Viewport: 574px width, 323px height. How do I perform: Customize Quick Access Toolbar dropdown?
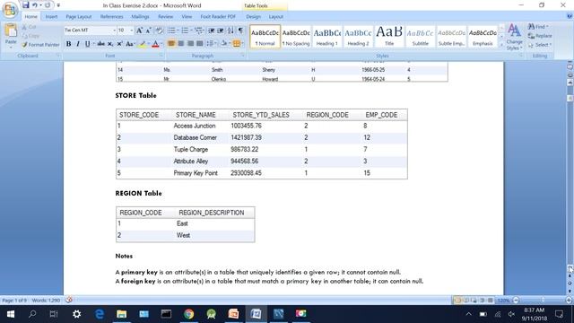coord(58,5)
